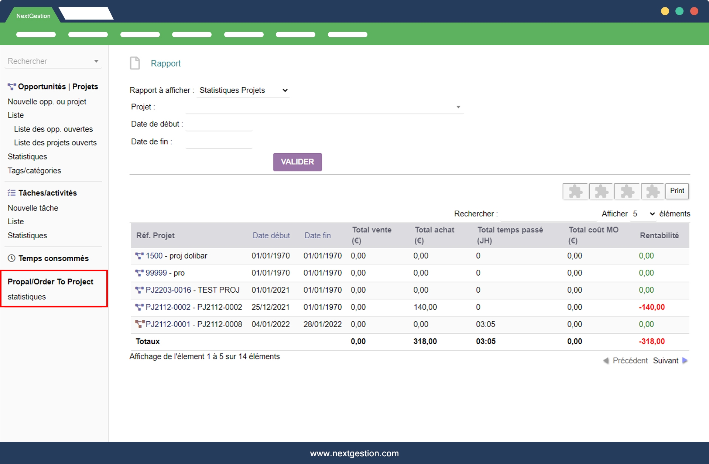Click the Rapport document icon
This screenshot has width=709, height=464.
tap(135, 63)
